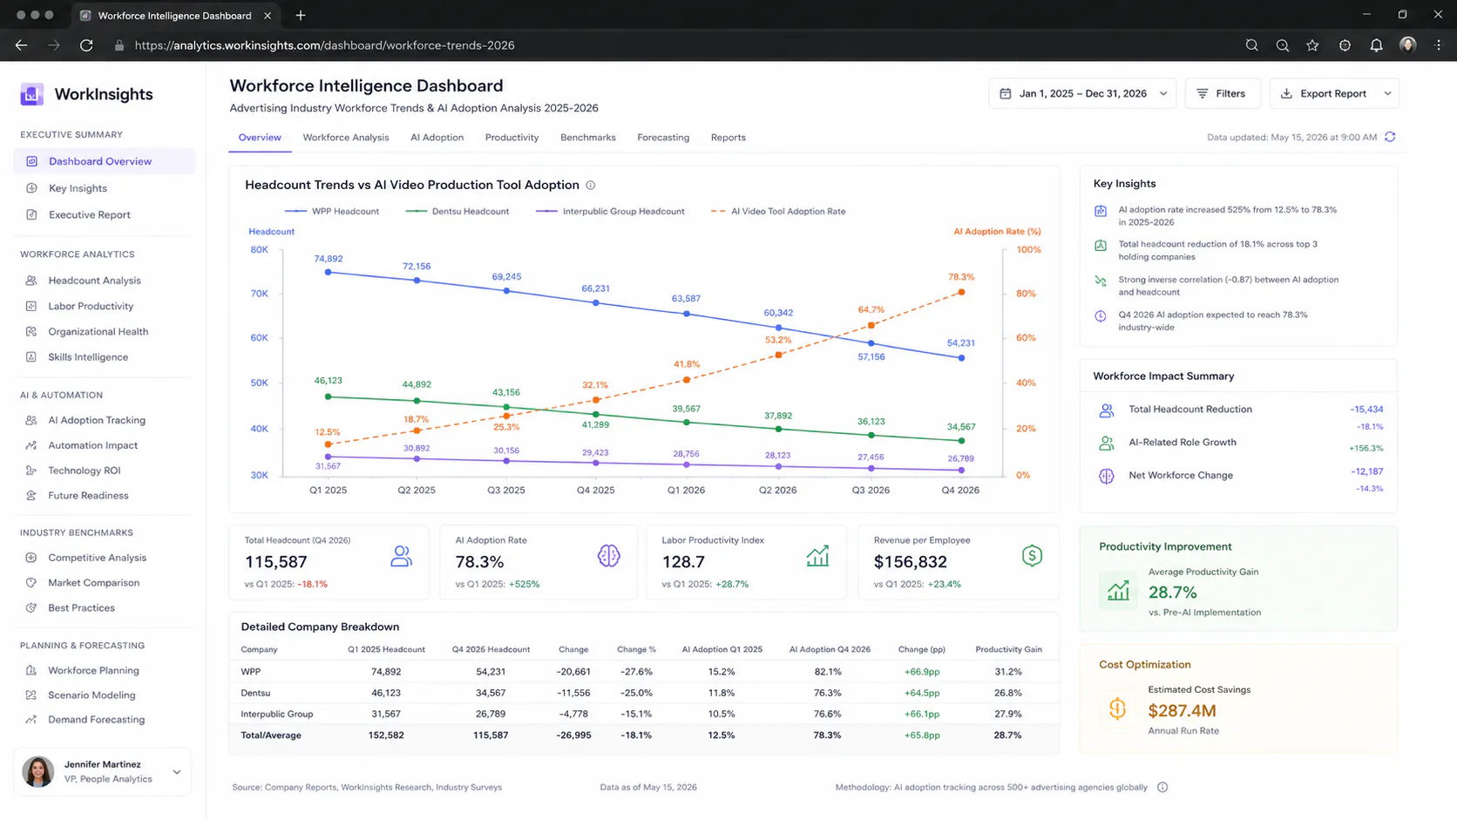
Task: Click the Future Readiness sidebar icon
Action: [31, 495]
